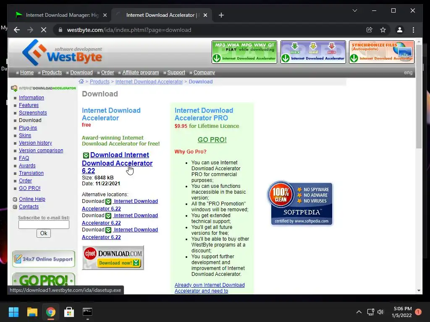Show hidden system tray icons
Viewport: 430px width, 322px height.
(359, 312)
